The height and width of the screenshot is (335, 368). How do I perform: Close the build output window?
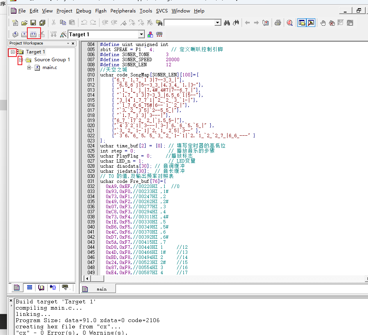click(11, 301)
